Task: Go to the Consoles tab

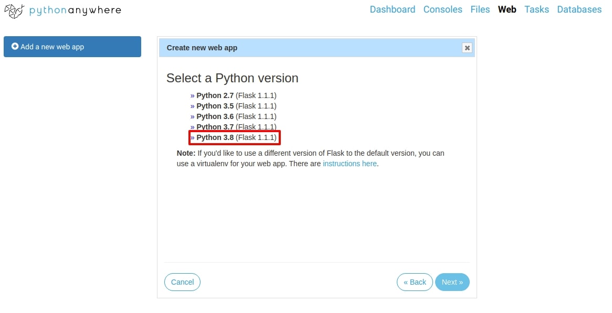Action: 442,9
